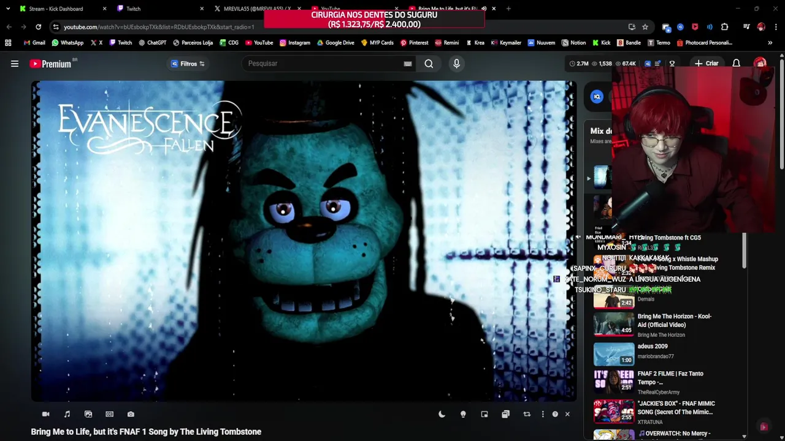This screenshot has width=785, height=441.
Task: Submit search using the magnifier button
Action: point(429,64)
